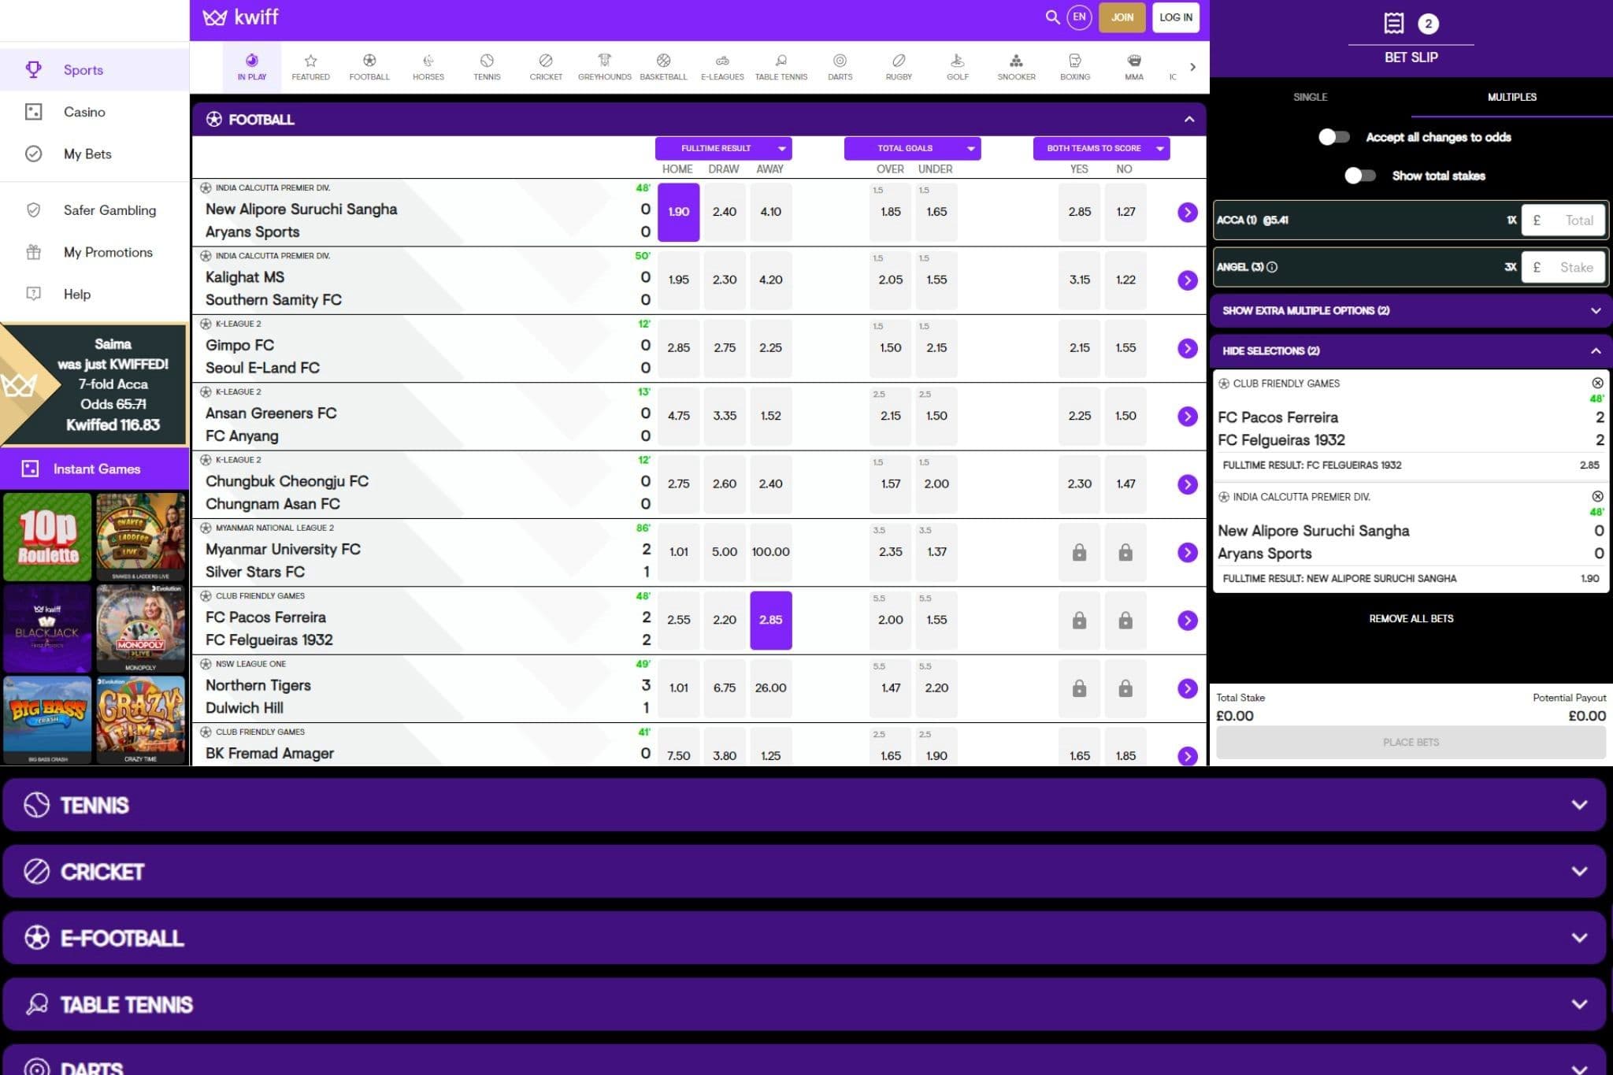Expand Show Extra Multiple Options
Image resolution: width=1613 pixels, height=1075 pixels.
point(1410,310)
